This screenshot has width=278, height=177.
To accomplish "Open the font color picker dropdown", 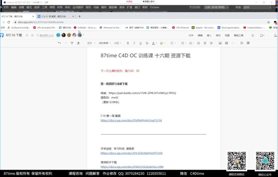I will [x=156, y=43].
